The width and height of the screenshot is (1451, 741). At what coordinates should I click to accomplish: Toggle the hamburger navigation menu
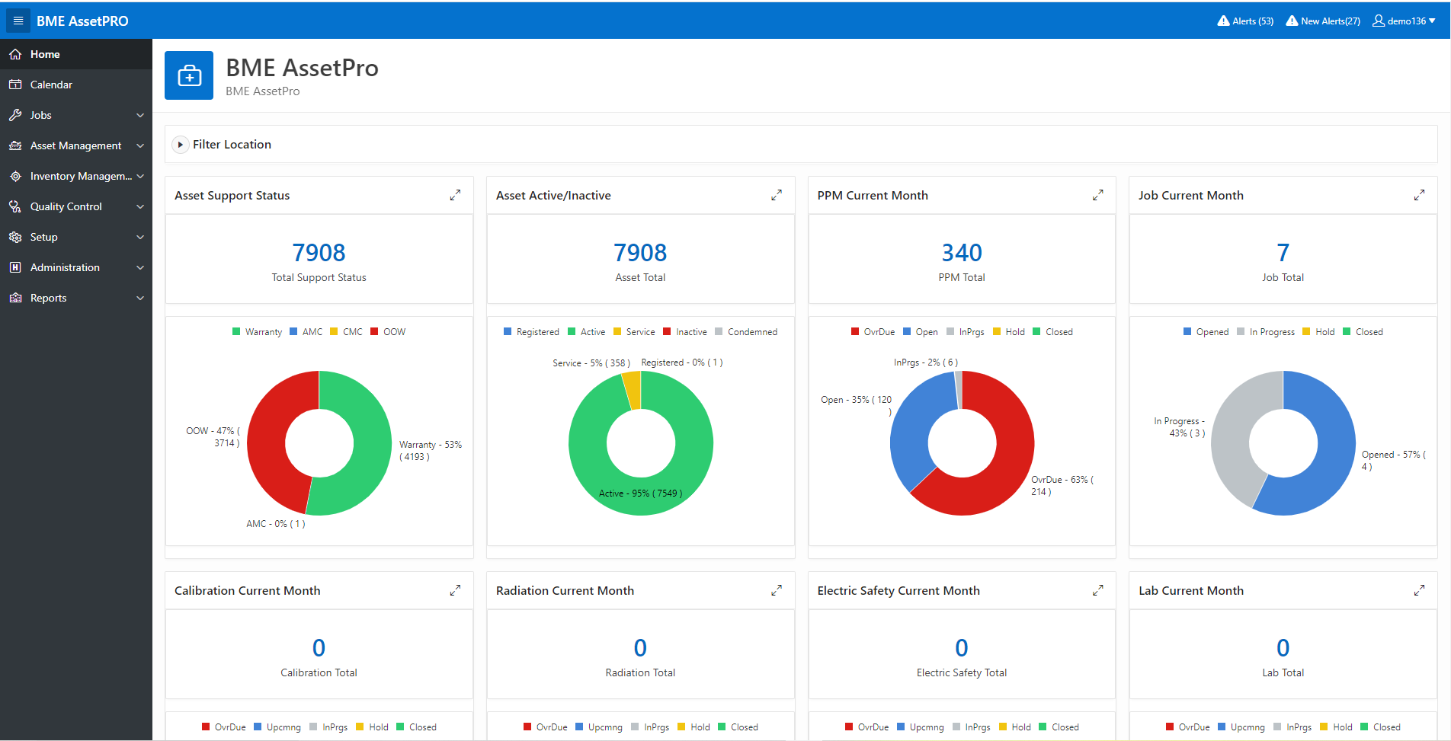point(18,21)
